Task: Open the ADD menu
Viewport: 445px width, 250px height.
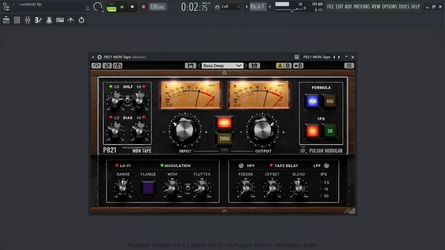Action: click(348, 7)
